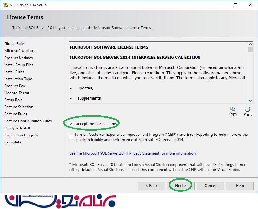Select Ready to Install step
This screenshot has height=209, width=258.
[17, 128]
